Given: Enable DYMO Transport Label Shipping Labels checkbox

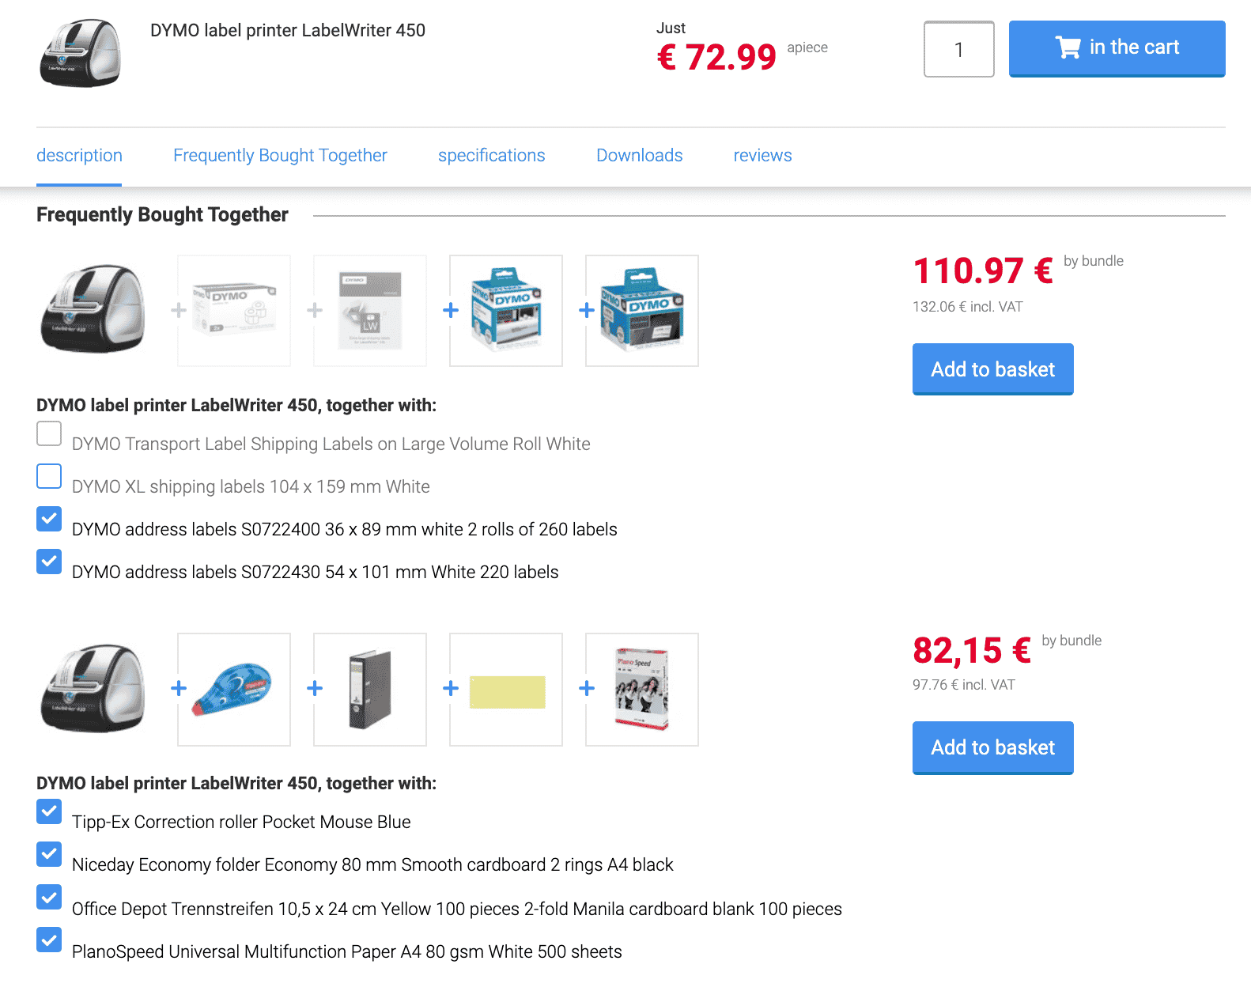Looking at the screenshot, I should pyautogui.click(x=49, y=433).
